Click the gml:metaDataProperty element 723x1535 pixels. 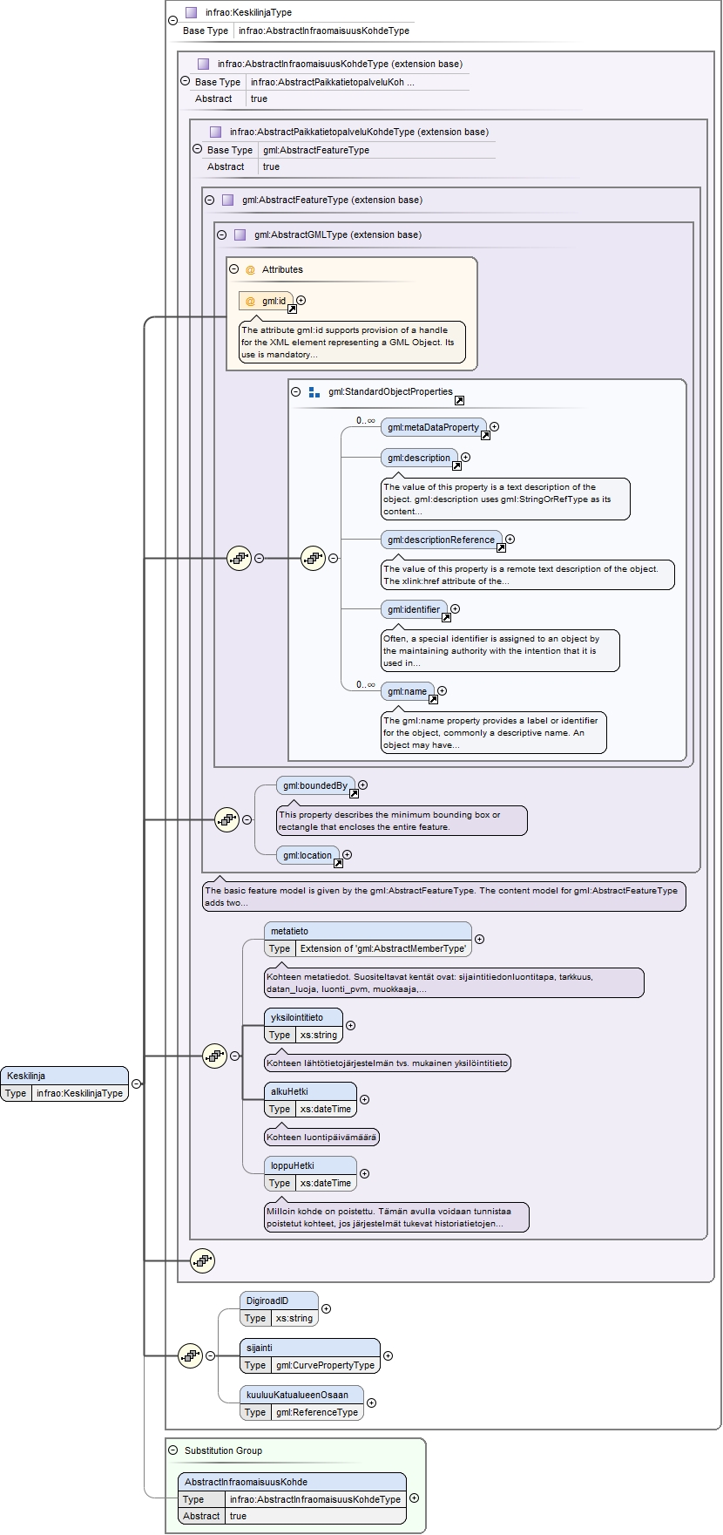(433, 427)
